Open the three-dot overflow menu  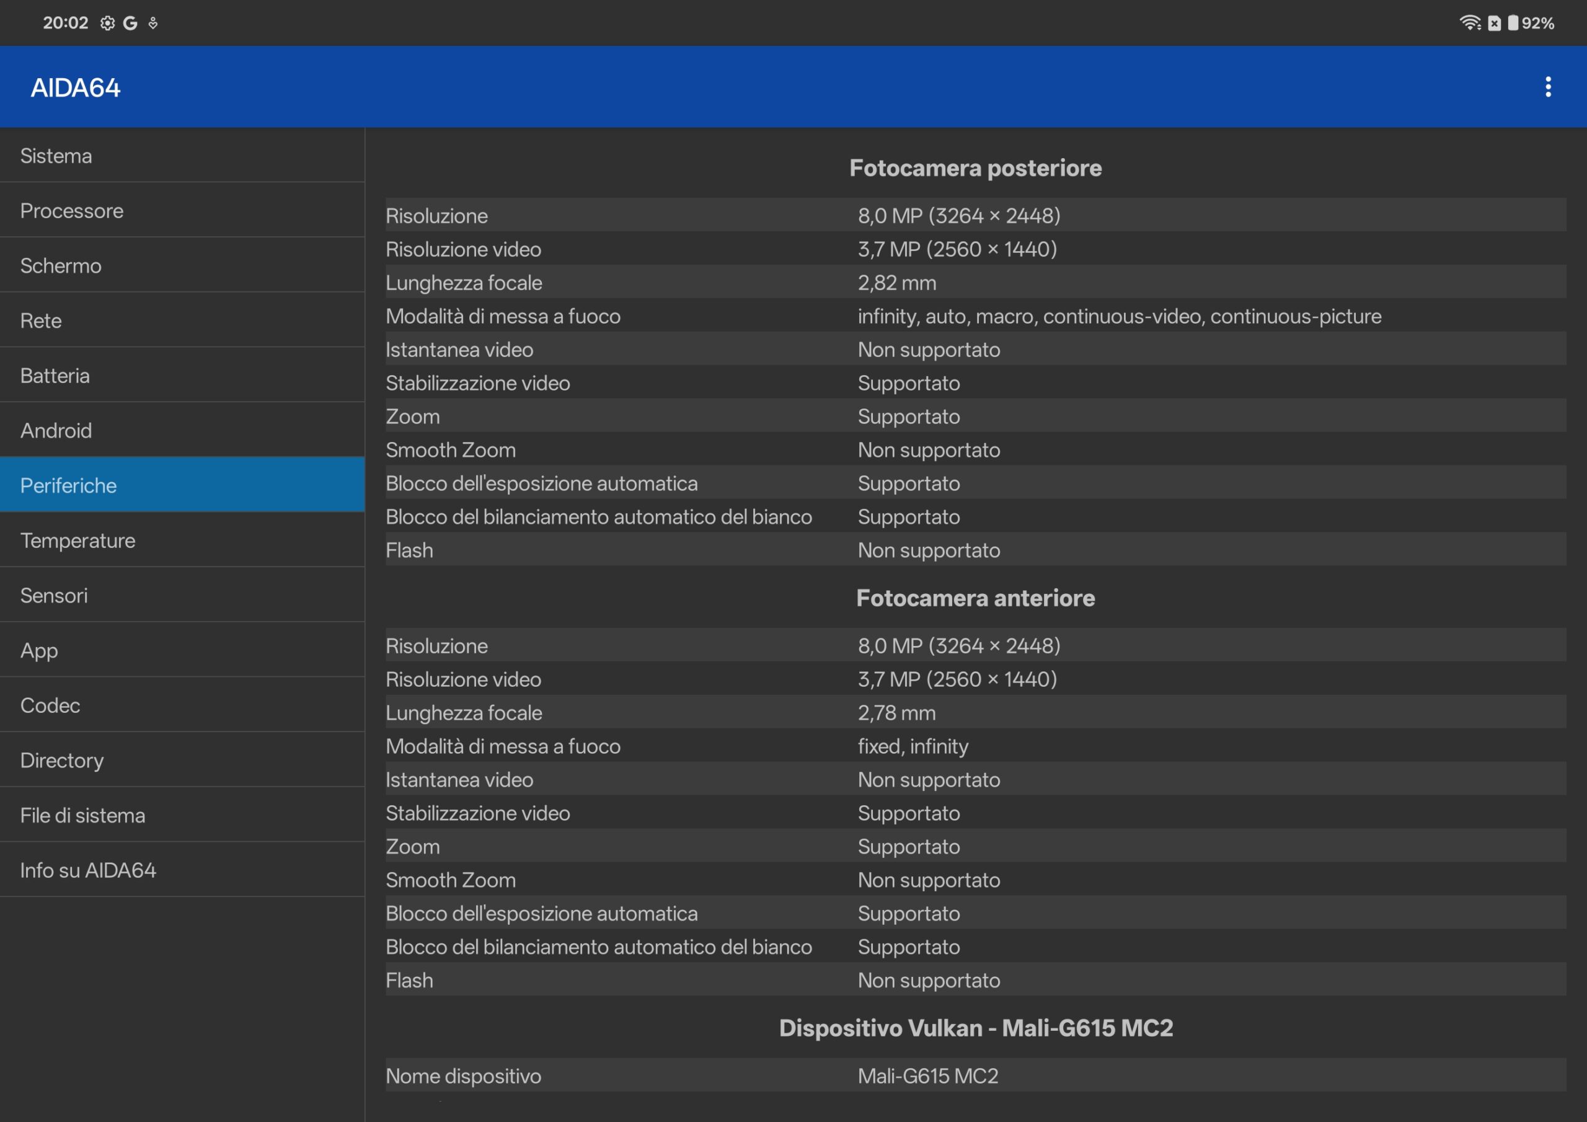point(1547,87)
